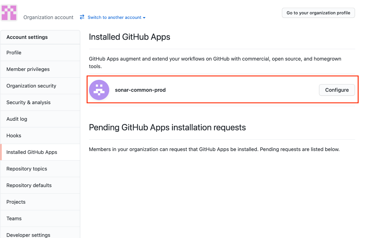Configure the sonar-common-prod app
Image resolution: width=368 pixels, height=238 pixels.
[x=337, y=90]
